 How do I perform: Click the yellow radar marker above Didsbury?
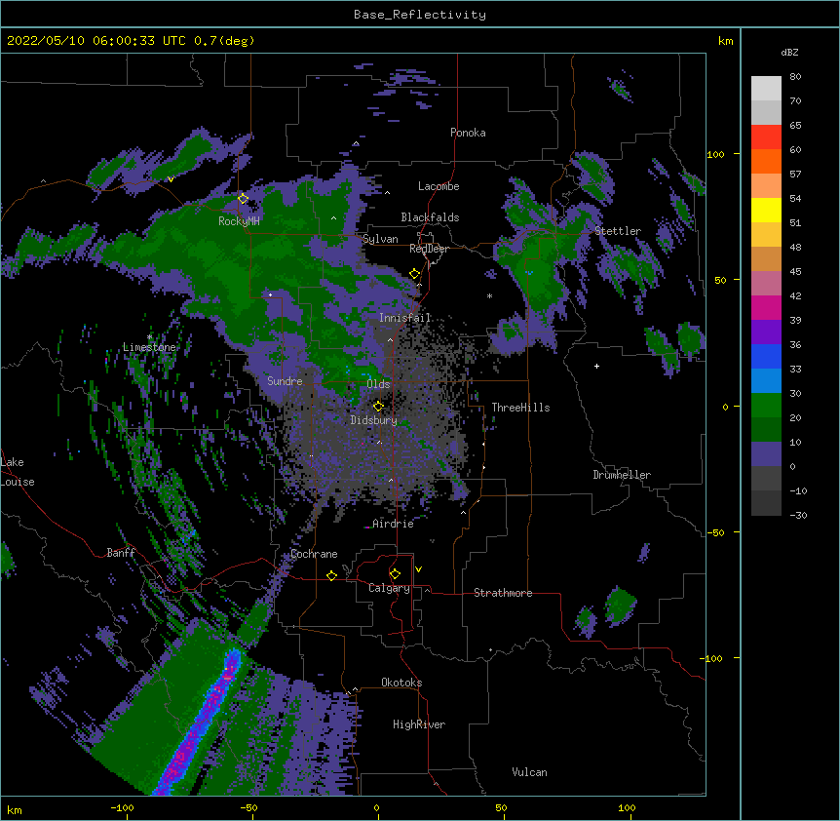point(378,406)
